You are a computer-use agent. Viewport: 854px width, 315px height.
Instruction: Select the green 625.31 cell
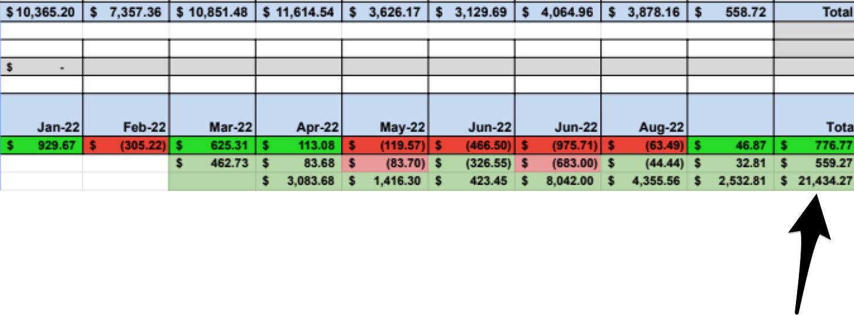click(212, 145)
